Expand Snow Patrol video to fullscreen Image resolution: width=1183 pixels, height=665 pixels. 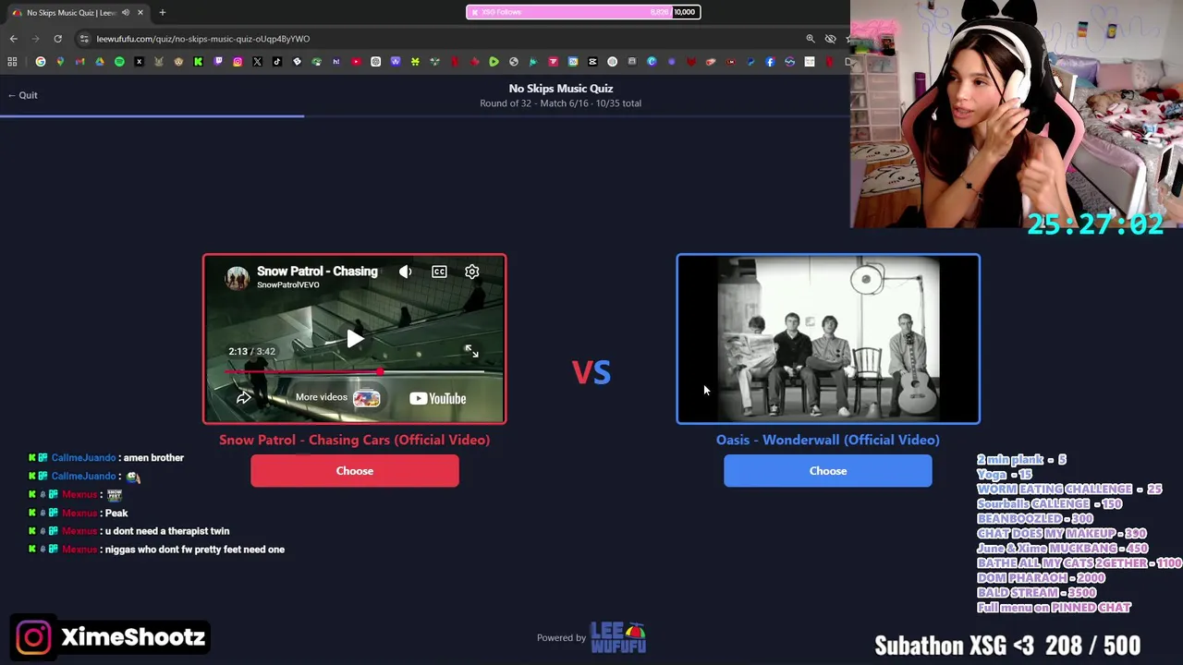471,351
